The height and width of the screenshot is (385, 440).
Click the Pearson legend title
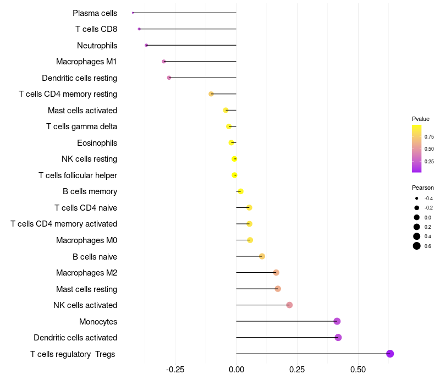click(x=423, y=188)
